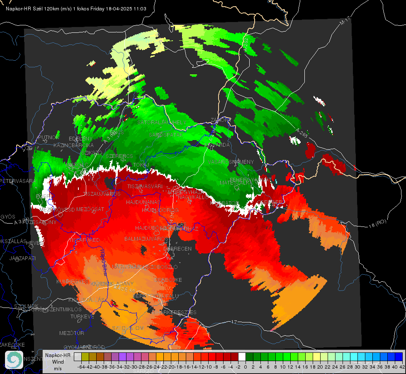Viewport: 406px width, 374px height.
Task: Click the white zero-wind swatch in legend
Action: [242, 357]
